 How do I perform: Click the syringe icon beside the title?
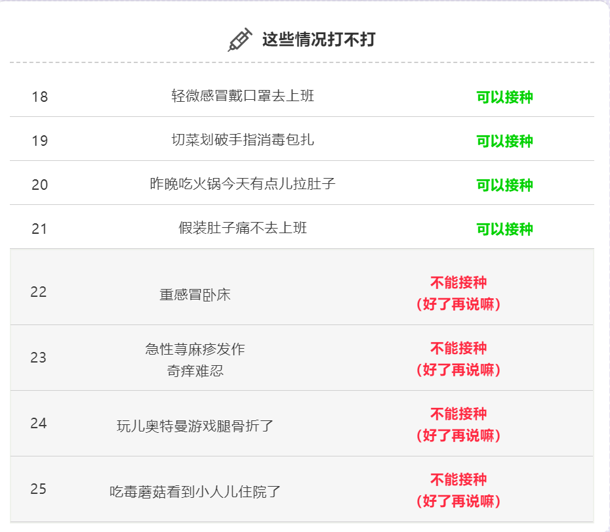click(x=239, y=39)
